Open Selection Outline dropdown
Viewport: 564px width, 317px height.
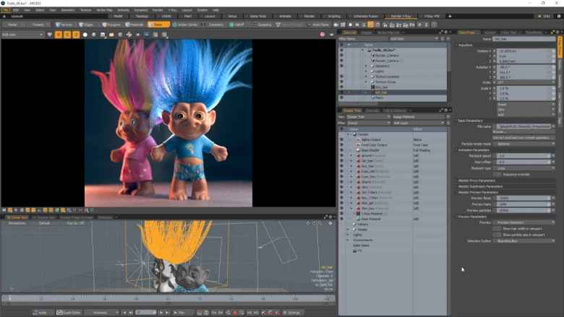(x=526, y=240)
